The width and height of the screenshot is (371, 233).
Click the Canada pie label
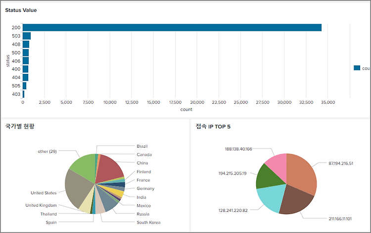(144, 155)
